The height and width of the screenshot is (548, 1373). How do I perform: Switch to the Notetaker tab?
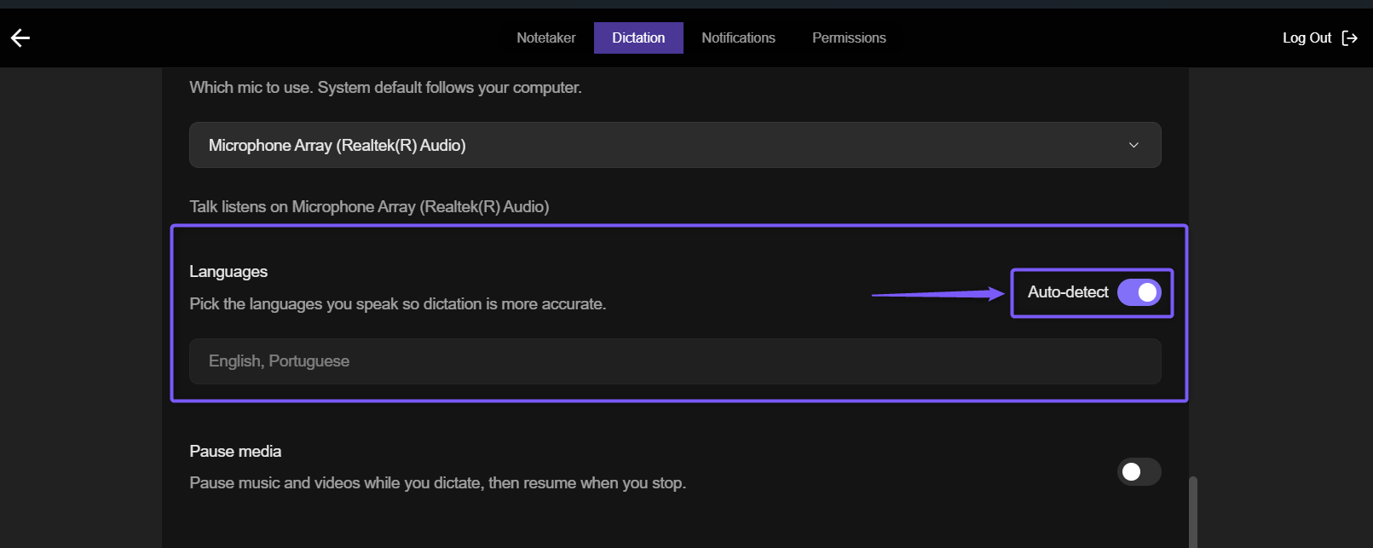click(x=546, y=37)
